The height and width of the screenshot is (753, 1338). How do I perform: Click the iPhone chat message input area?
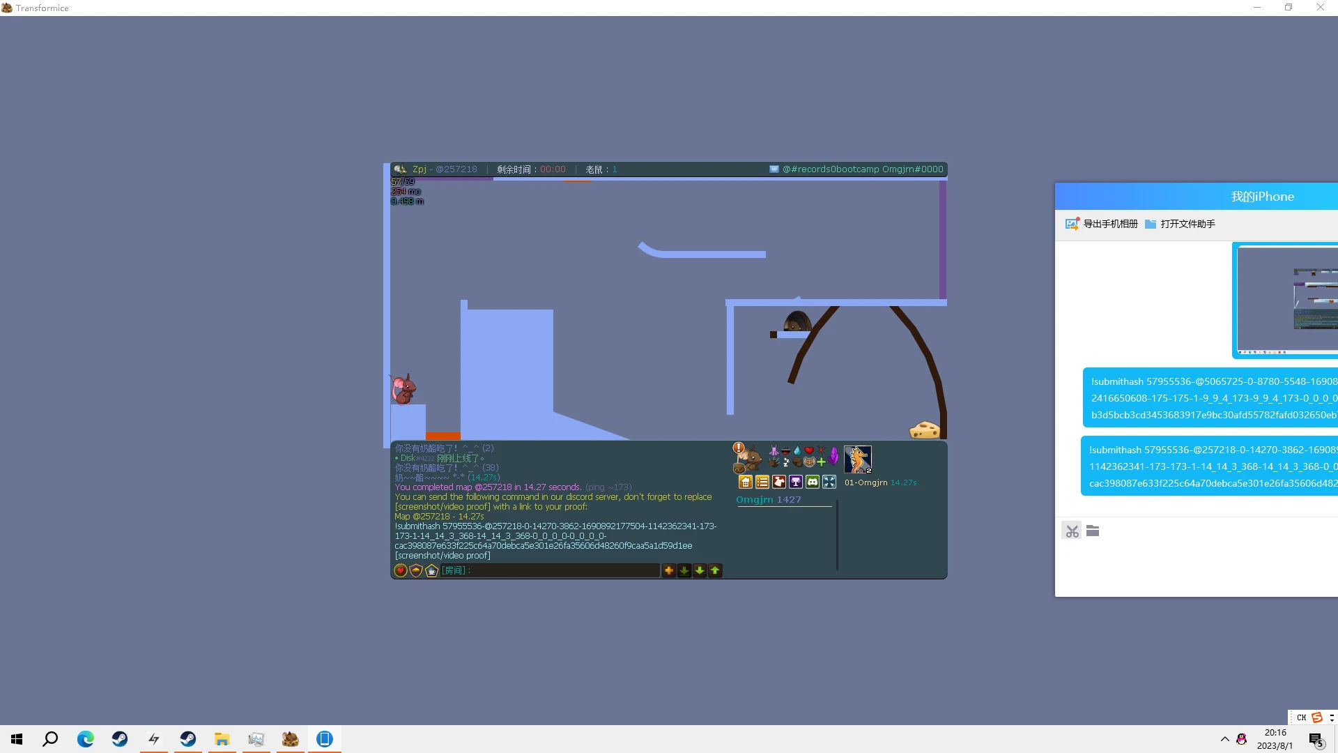1197,568
